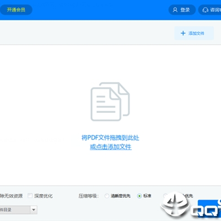Click the 压缩等级 label
Screen dimensions: 221x221
coord(88,196)
